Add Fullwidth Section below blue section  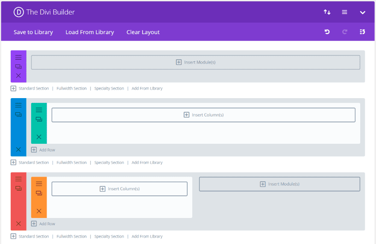(x=71, y=163)
